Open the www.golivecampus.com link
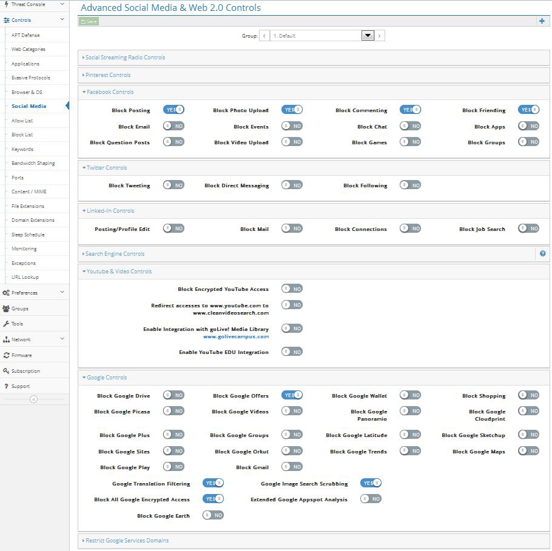Viewport: 552px width, 551px height. click(235, 336)
